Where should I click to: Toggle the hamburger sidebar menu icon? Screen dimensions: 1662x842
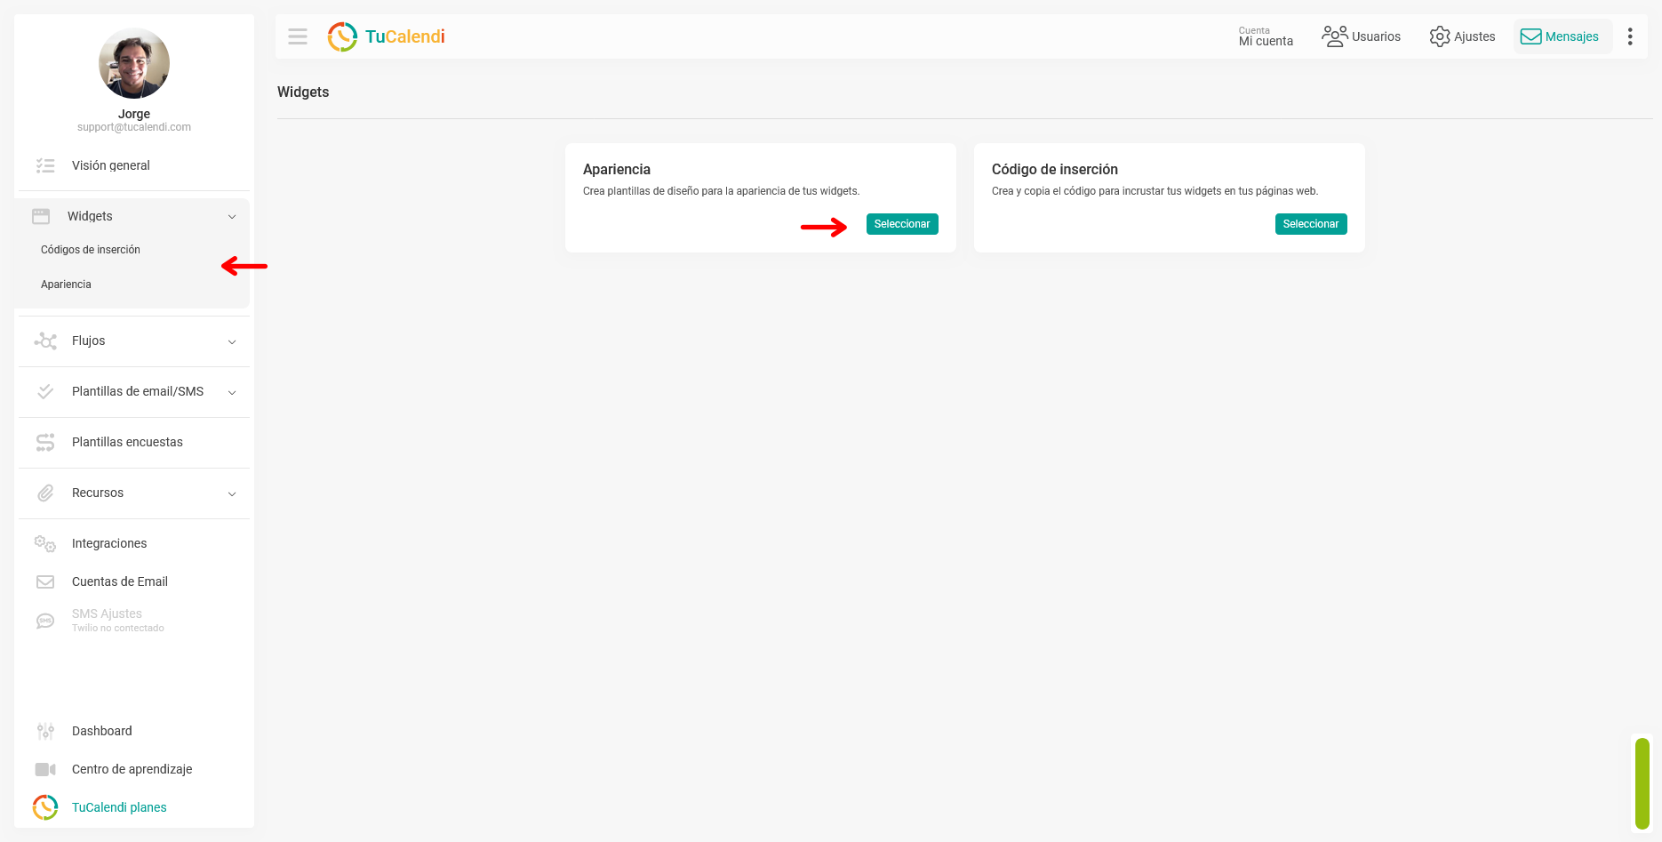pyautogui.click(x=298, y=36)
